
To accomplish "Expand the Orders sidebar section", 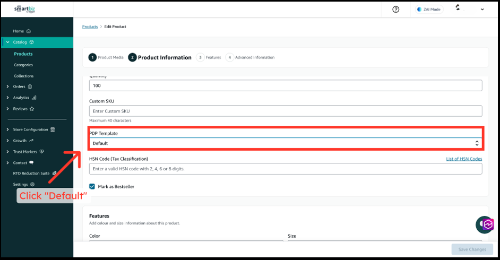I will 7,86.
